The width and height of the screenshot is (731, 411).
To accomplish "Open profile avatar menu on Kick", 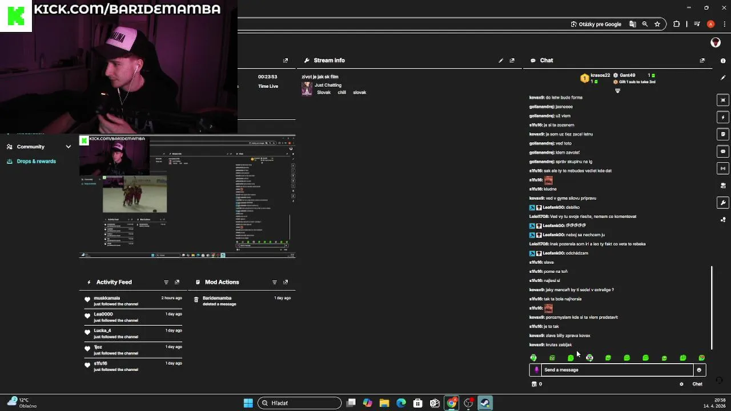I will point(715,43).
